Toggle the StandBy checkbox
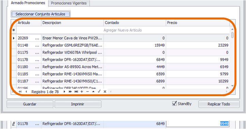 tap(174, 103)
